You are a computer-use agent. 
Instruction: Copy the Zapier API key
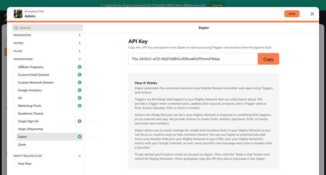point(268,59)
